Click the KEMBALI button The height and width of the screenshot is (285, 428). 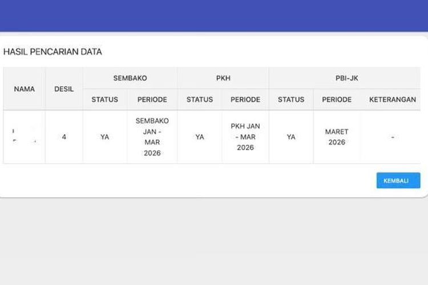click(x=398, y=180)
